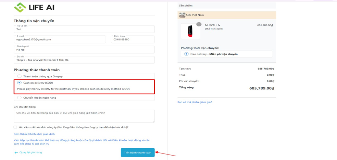The width and height of the screenshot is (337, 160).
Task: Click the order notes text area
Action: tap(84, 116)
